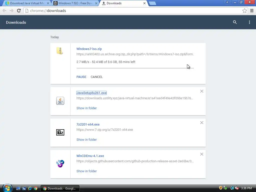256x192 pixels.
Task: Show WinCDEmu-4.1.exe in folder
Action: [x=86, y=171]
